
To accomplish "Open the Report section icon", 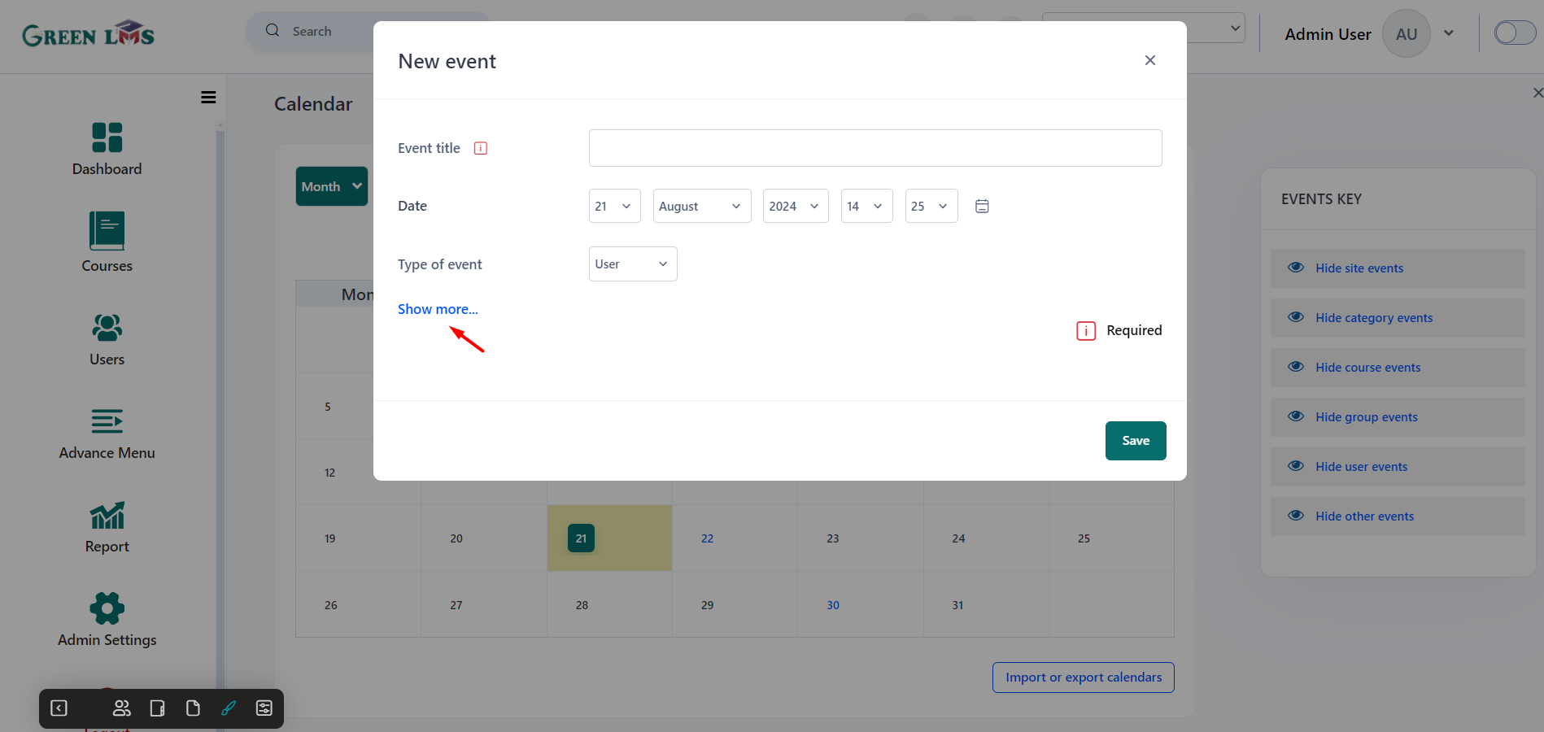I will point(107,515).
